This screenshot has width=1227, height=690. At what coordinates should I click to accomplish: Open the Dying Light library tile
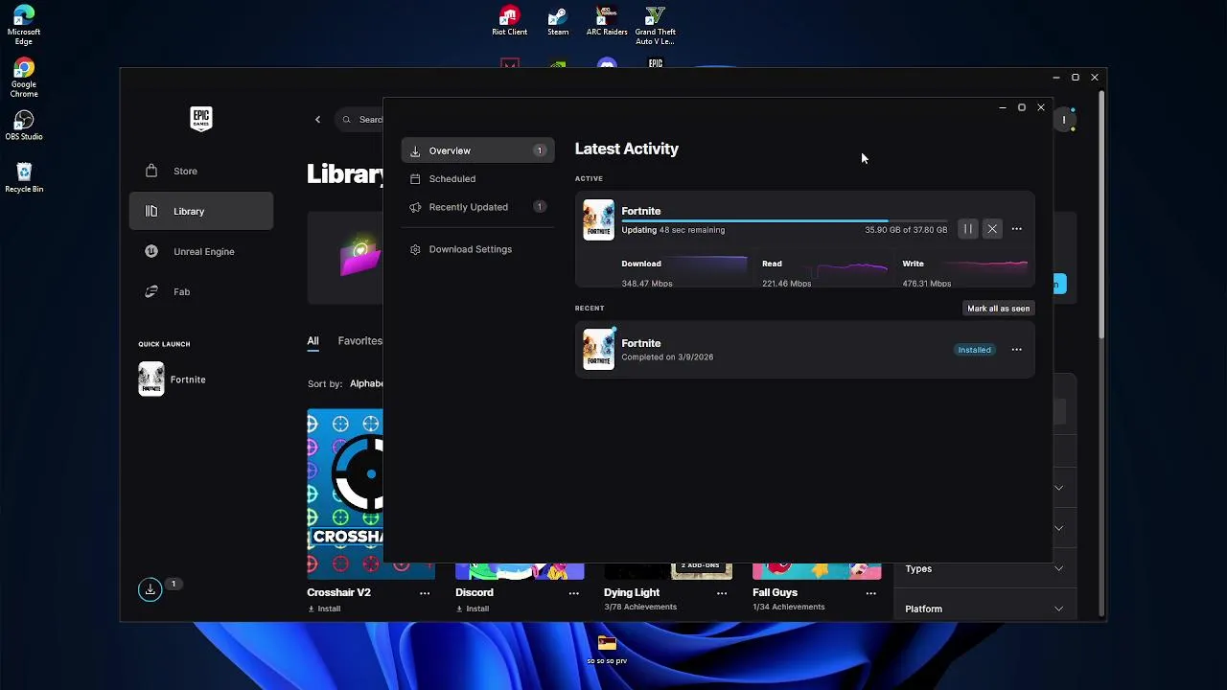(x=668, y=572)
